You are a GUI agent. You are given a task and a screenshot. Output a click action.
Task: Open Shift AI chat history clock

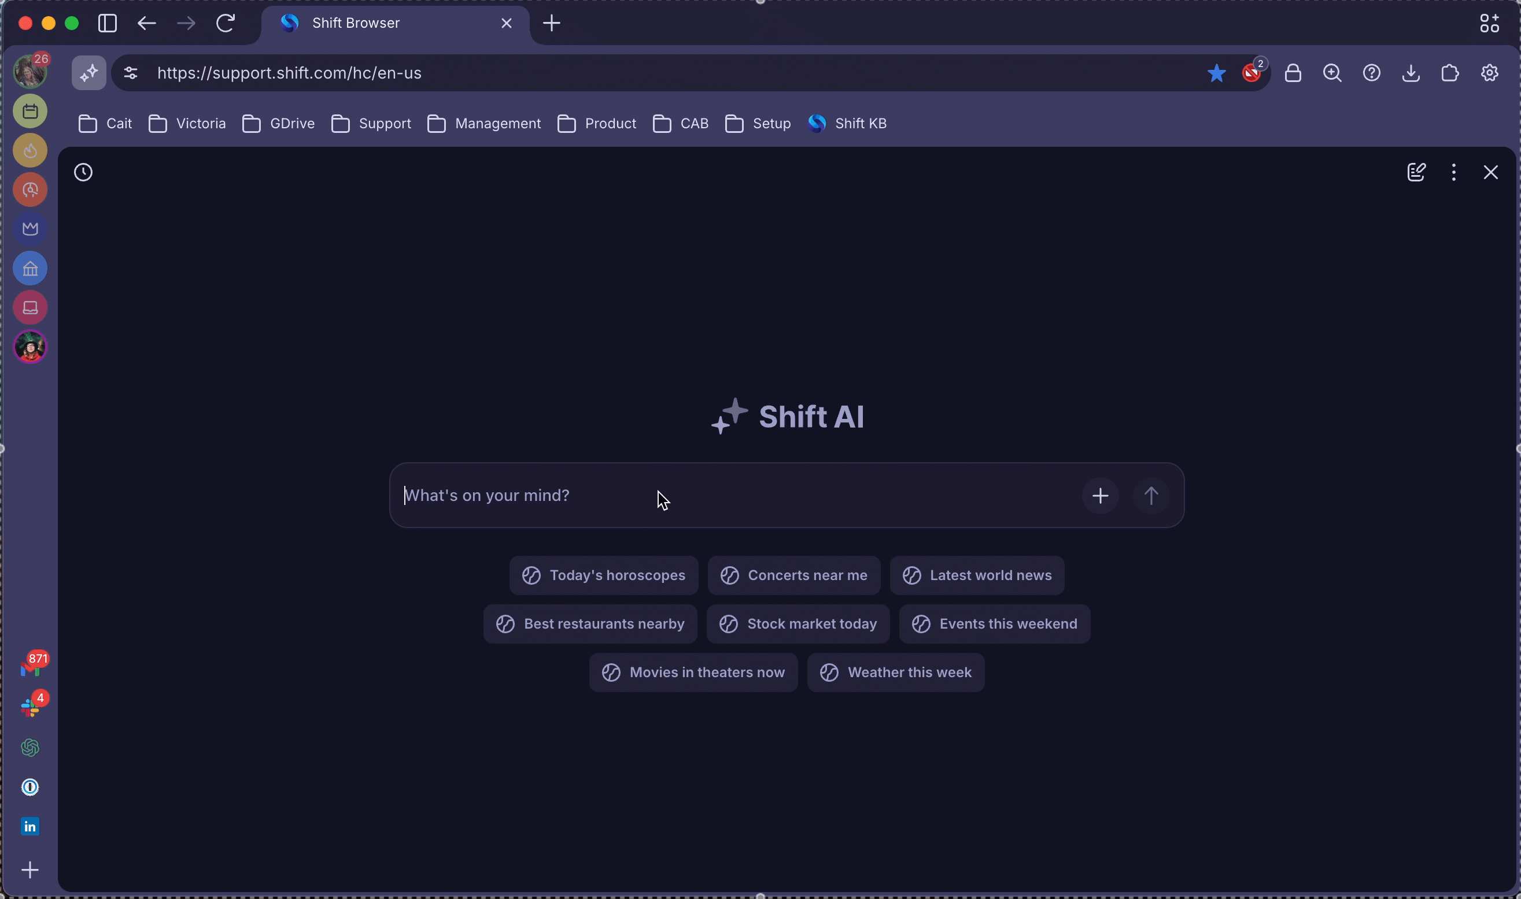pos(83,173)
